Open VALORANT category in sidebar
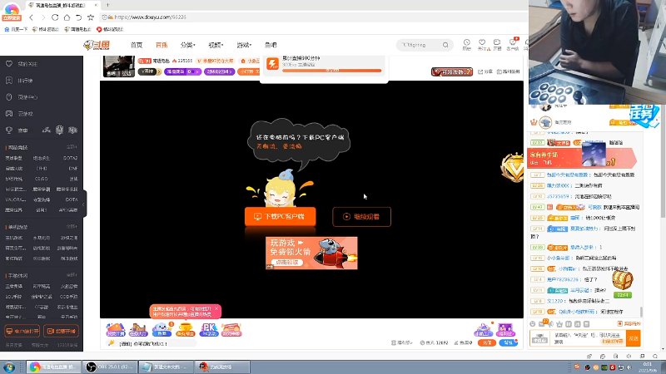 click(x=16, y=199)
